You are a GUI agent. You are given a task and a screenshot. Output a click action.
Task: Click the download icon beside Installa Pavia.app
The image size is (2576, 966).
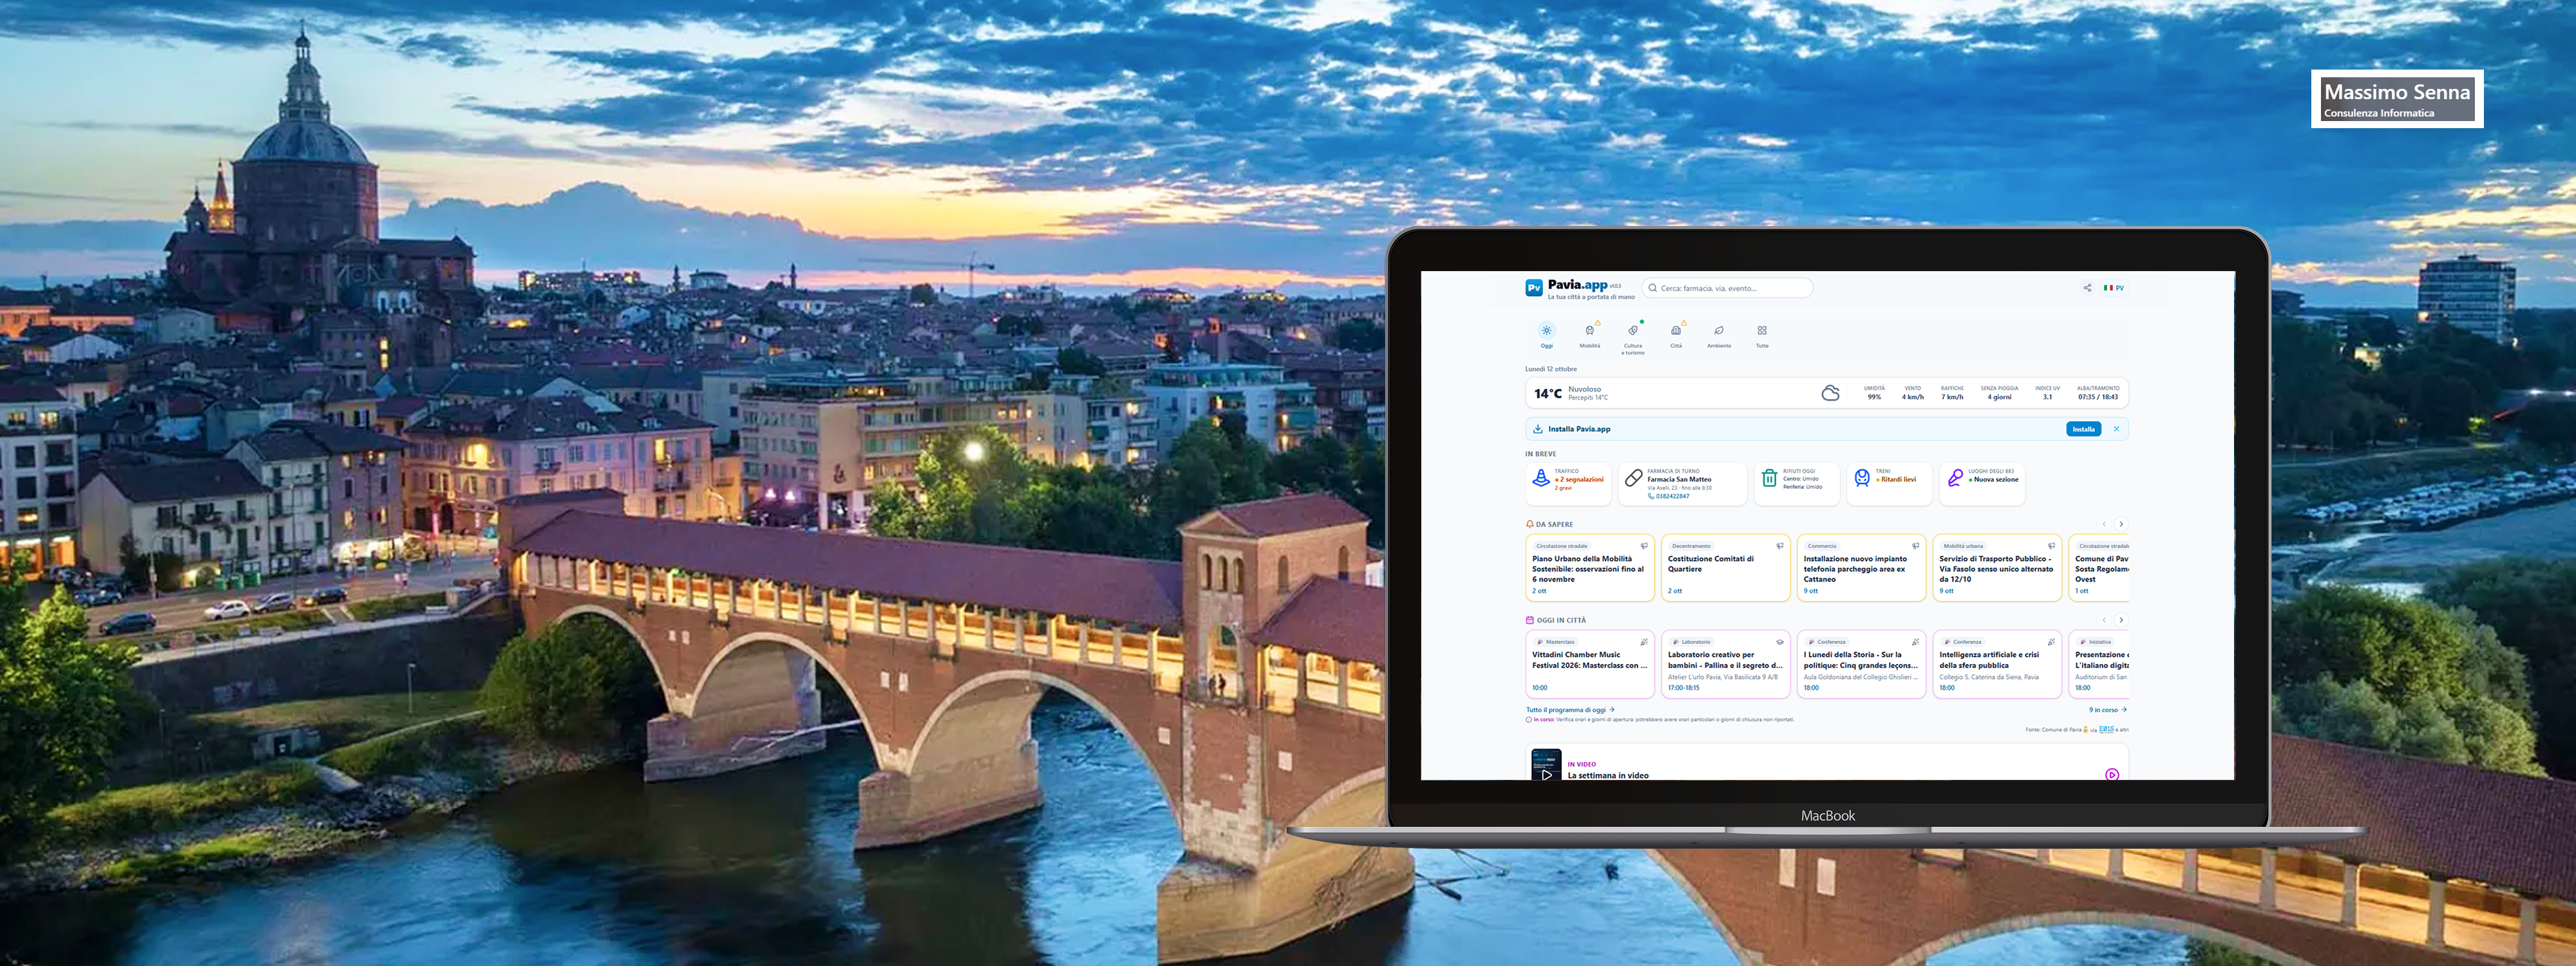click(1537, 429)
